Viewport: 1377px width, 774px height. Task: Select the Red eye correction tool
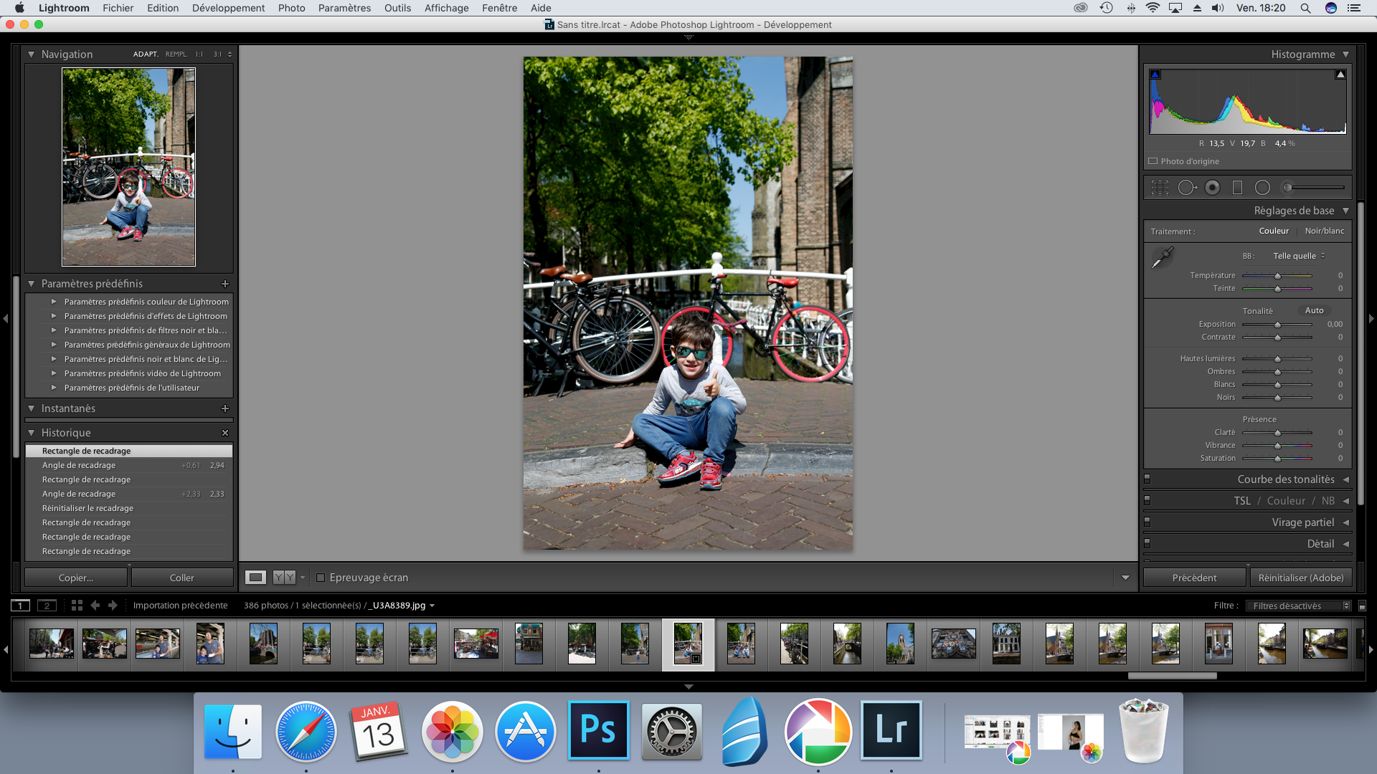[x=1212, y=188]
